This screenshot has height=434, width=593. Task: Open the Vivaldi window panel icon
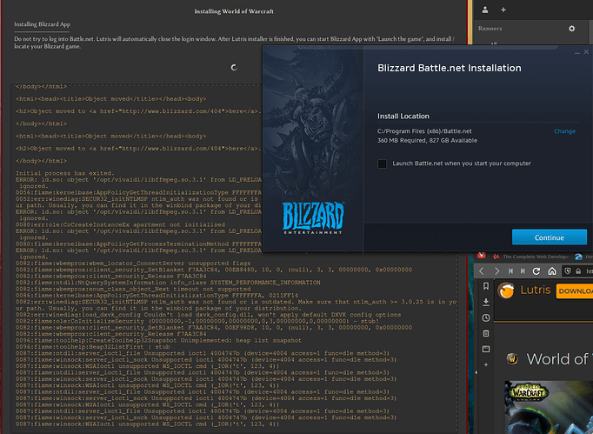[x=486, y=349]
